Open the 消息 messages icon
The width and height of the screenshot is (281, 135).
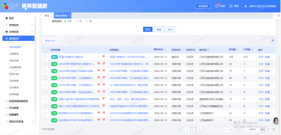[217, 6]
